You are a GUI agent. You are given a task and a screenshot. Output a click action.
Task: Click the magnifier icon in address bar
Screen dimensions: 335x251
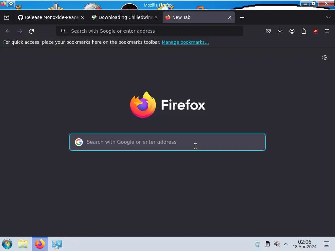[x=63, y=31]
